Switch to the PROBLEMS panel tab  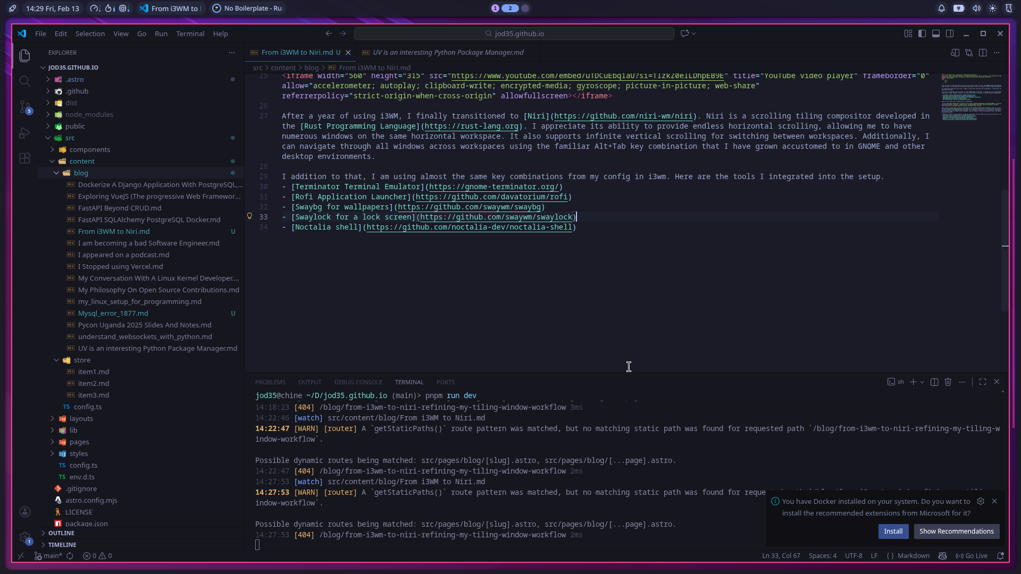tap(270, 382)
